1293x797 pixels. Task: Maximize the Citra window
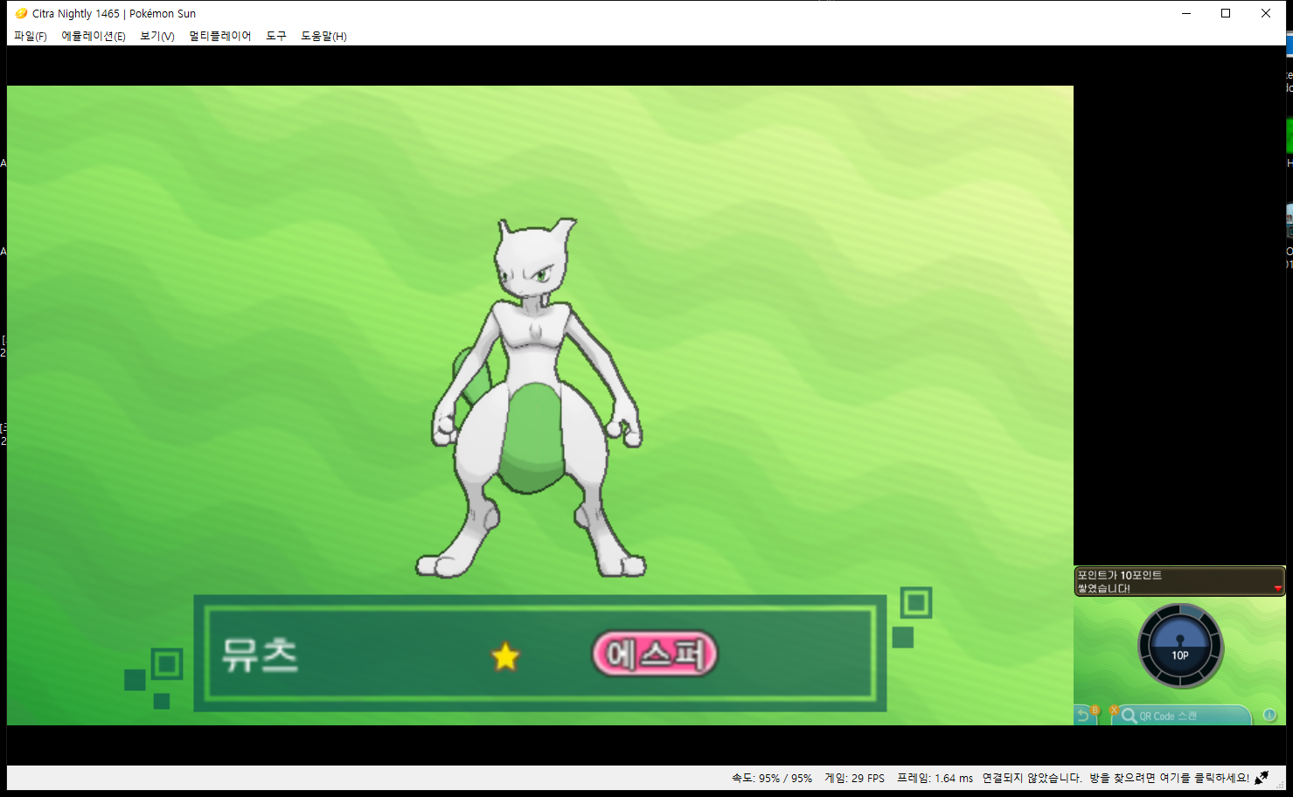1226,13
